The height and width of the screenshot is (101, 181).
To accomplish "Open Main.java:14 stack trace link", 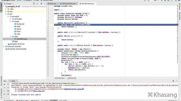I will 38,91.
